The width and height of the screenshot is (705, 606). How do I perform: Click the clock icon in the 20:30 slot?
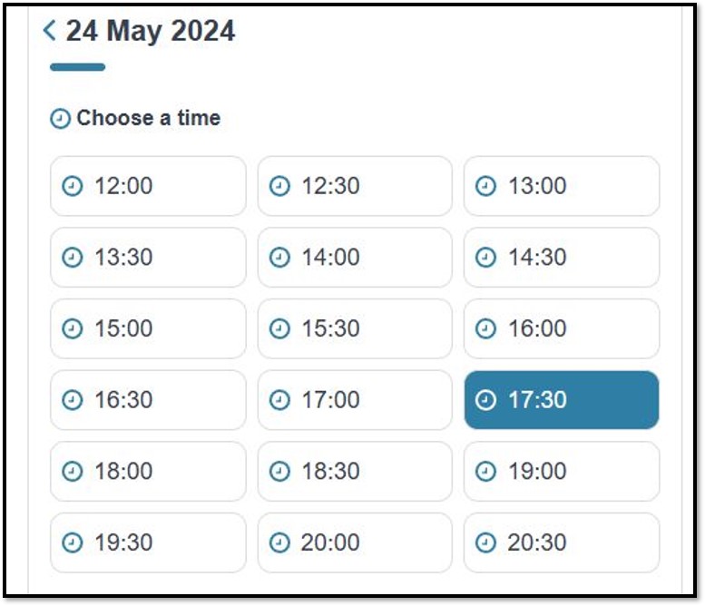point(486,542)
